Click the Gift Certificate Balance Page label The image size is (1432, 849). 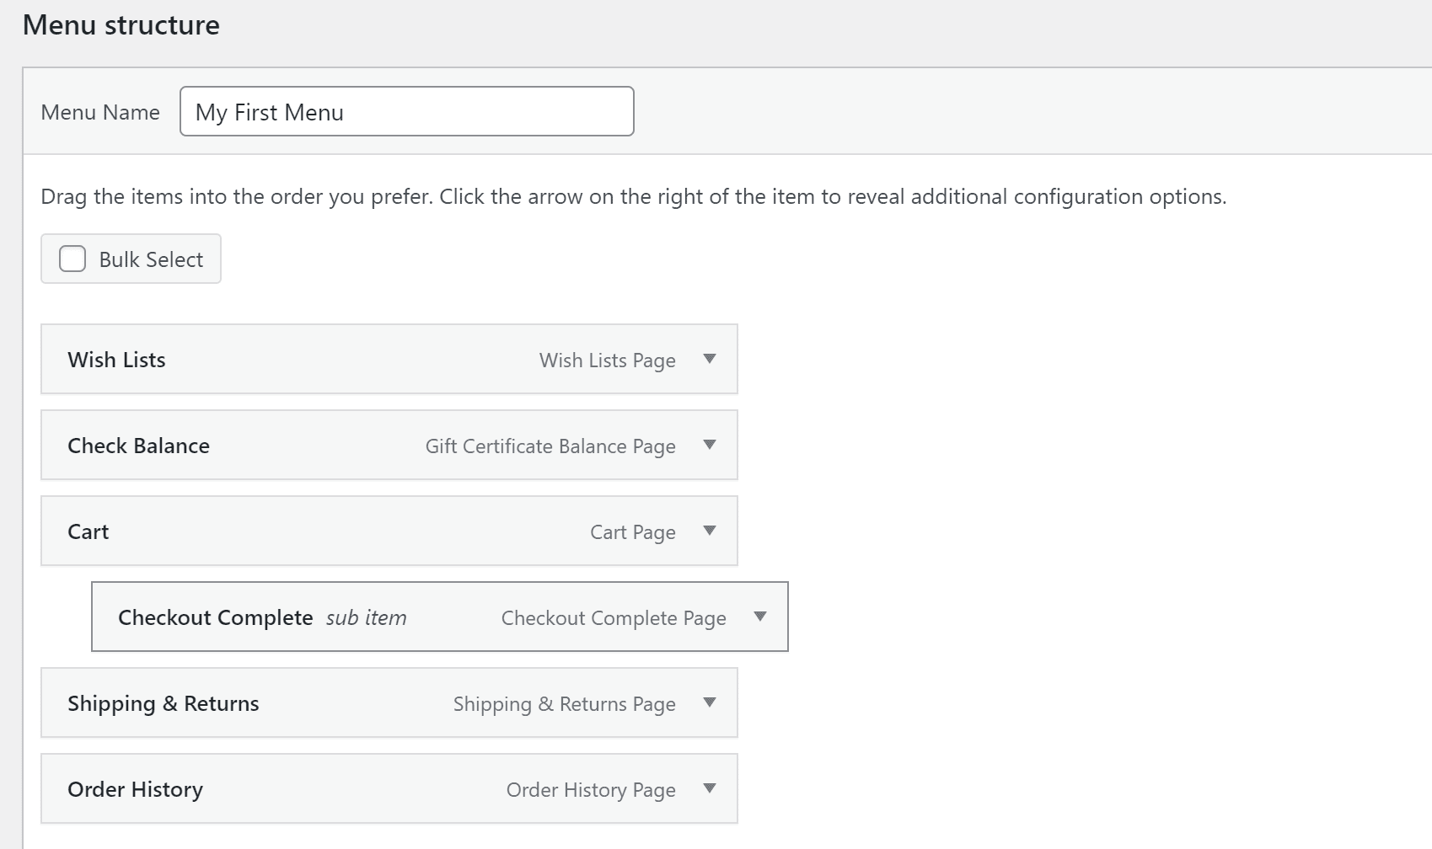tap(550, 446)
